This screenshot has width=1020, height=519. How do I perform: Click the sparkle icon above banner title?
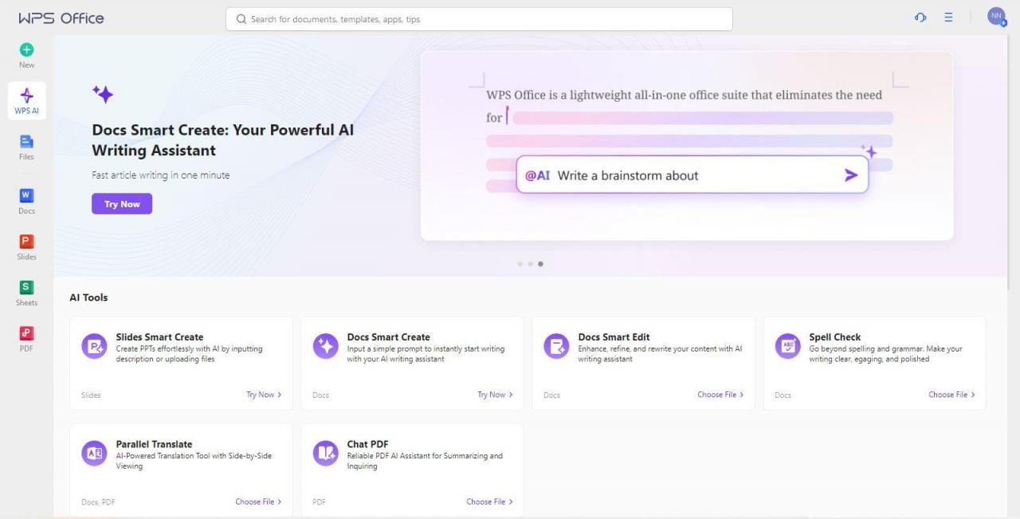click(103, 94)
